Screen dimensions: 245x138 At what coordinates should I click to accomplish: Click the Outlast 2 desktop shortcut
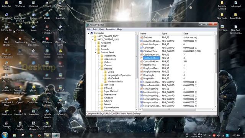click(7, 89)
